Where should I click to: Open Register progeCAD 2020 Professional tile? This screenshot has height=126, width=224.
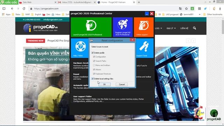(x=123, y=27)
